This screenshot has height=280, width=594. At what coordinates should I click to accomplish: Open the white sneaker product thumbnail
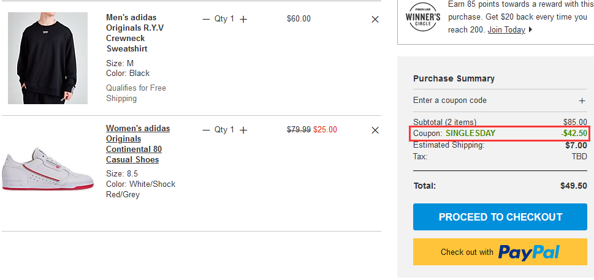point(48,168)
